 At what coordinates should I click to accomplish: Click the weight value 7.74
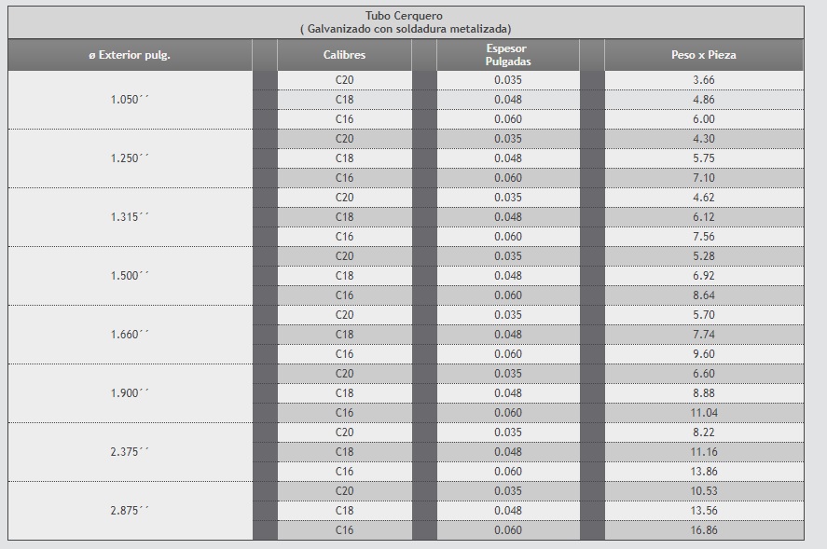[704, 335]
